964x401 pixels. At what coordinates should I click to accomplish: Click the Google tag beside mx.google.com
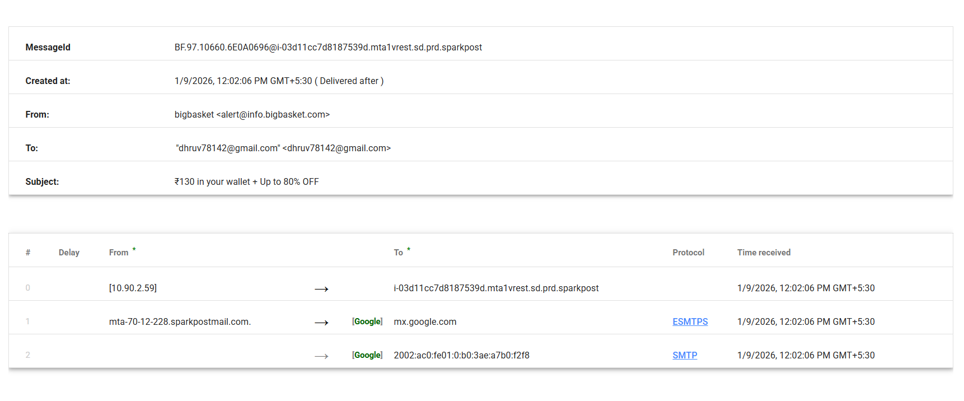[x=367, y=321]
